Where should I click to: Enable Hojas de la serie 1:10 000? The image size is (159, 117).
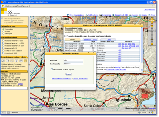(3, 43)
